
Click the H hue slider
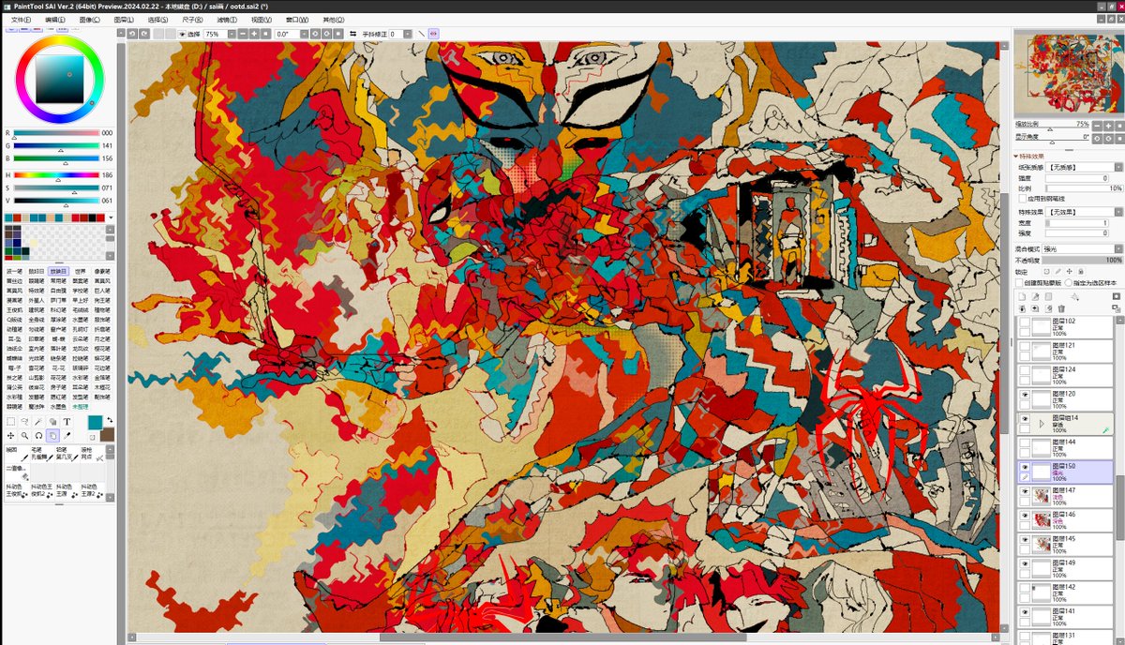[x=56, y=174]
